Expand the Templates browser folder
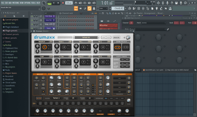The image size is (197, 117). (10, 92)
